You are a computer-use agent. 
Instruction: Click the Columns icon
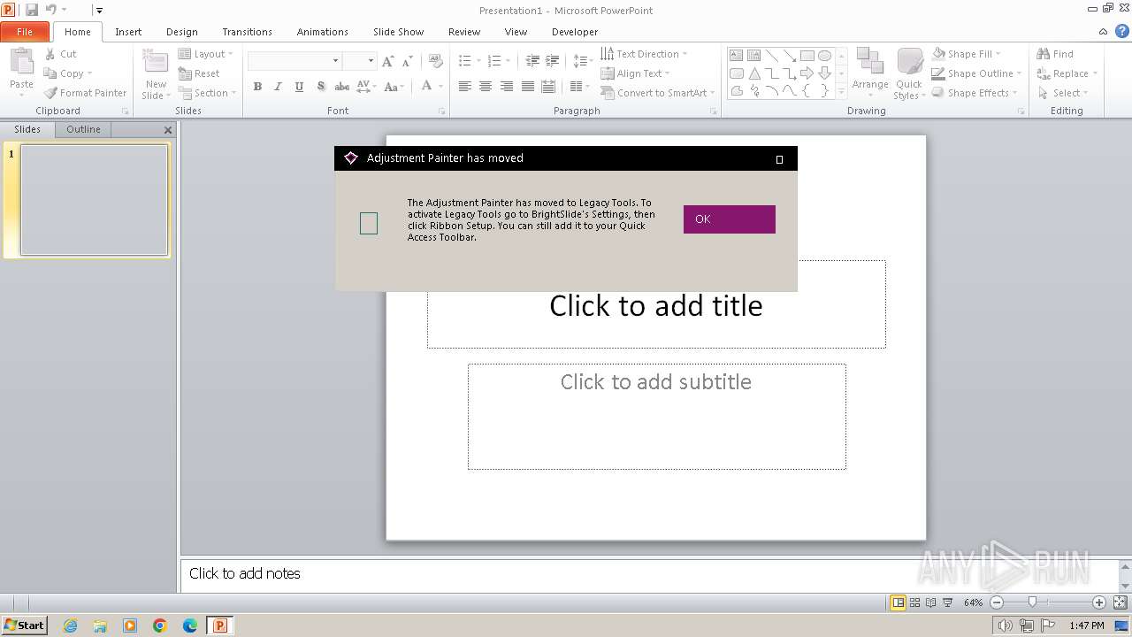577,87
